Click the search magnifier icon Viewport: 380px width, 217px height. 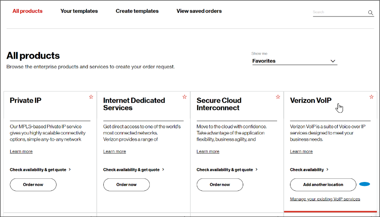point(371,13)
